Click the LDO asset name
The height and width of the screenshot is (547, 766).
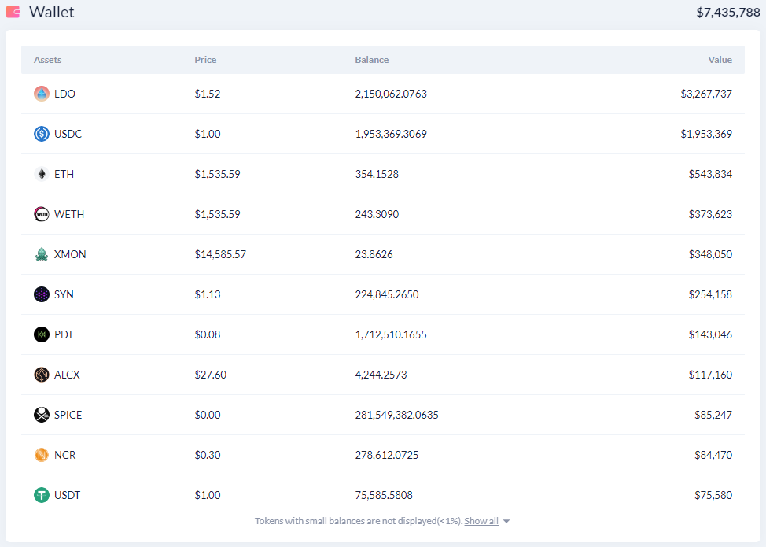pyautogui.click(x=64, y=94)
